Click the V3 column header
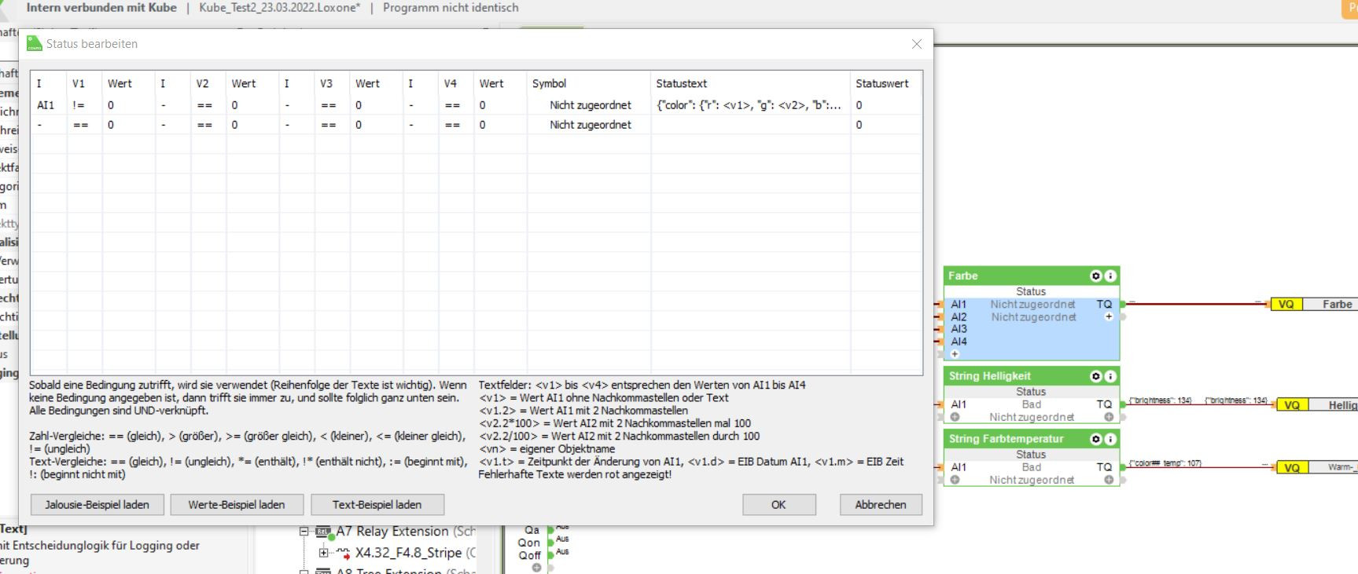This screenshot has height=574, width=1358. 332,83
